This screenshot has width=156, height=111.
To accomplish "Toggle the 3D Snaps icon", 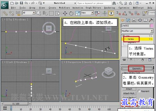I will pyautogui.click(x=118, y=13).
